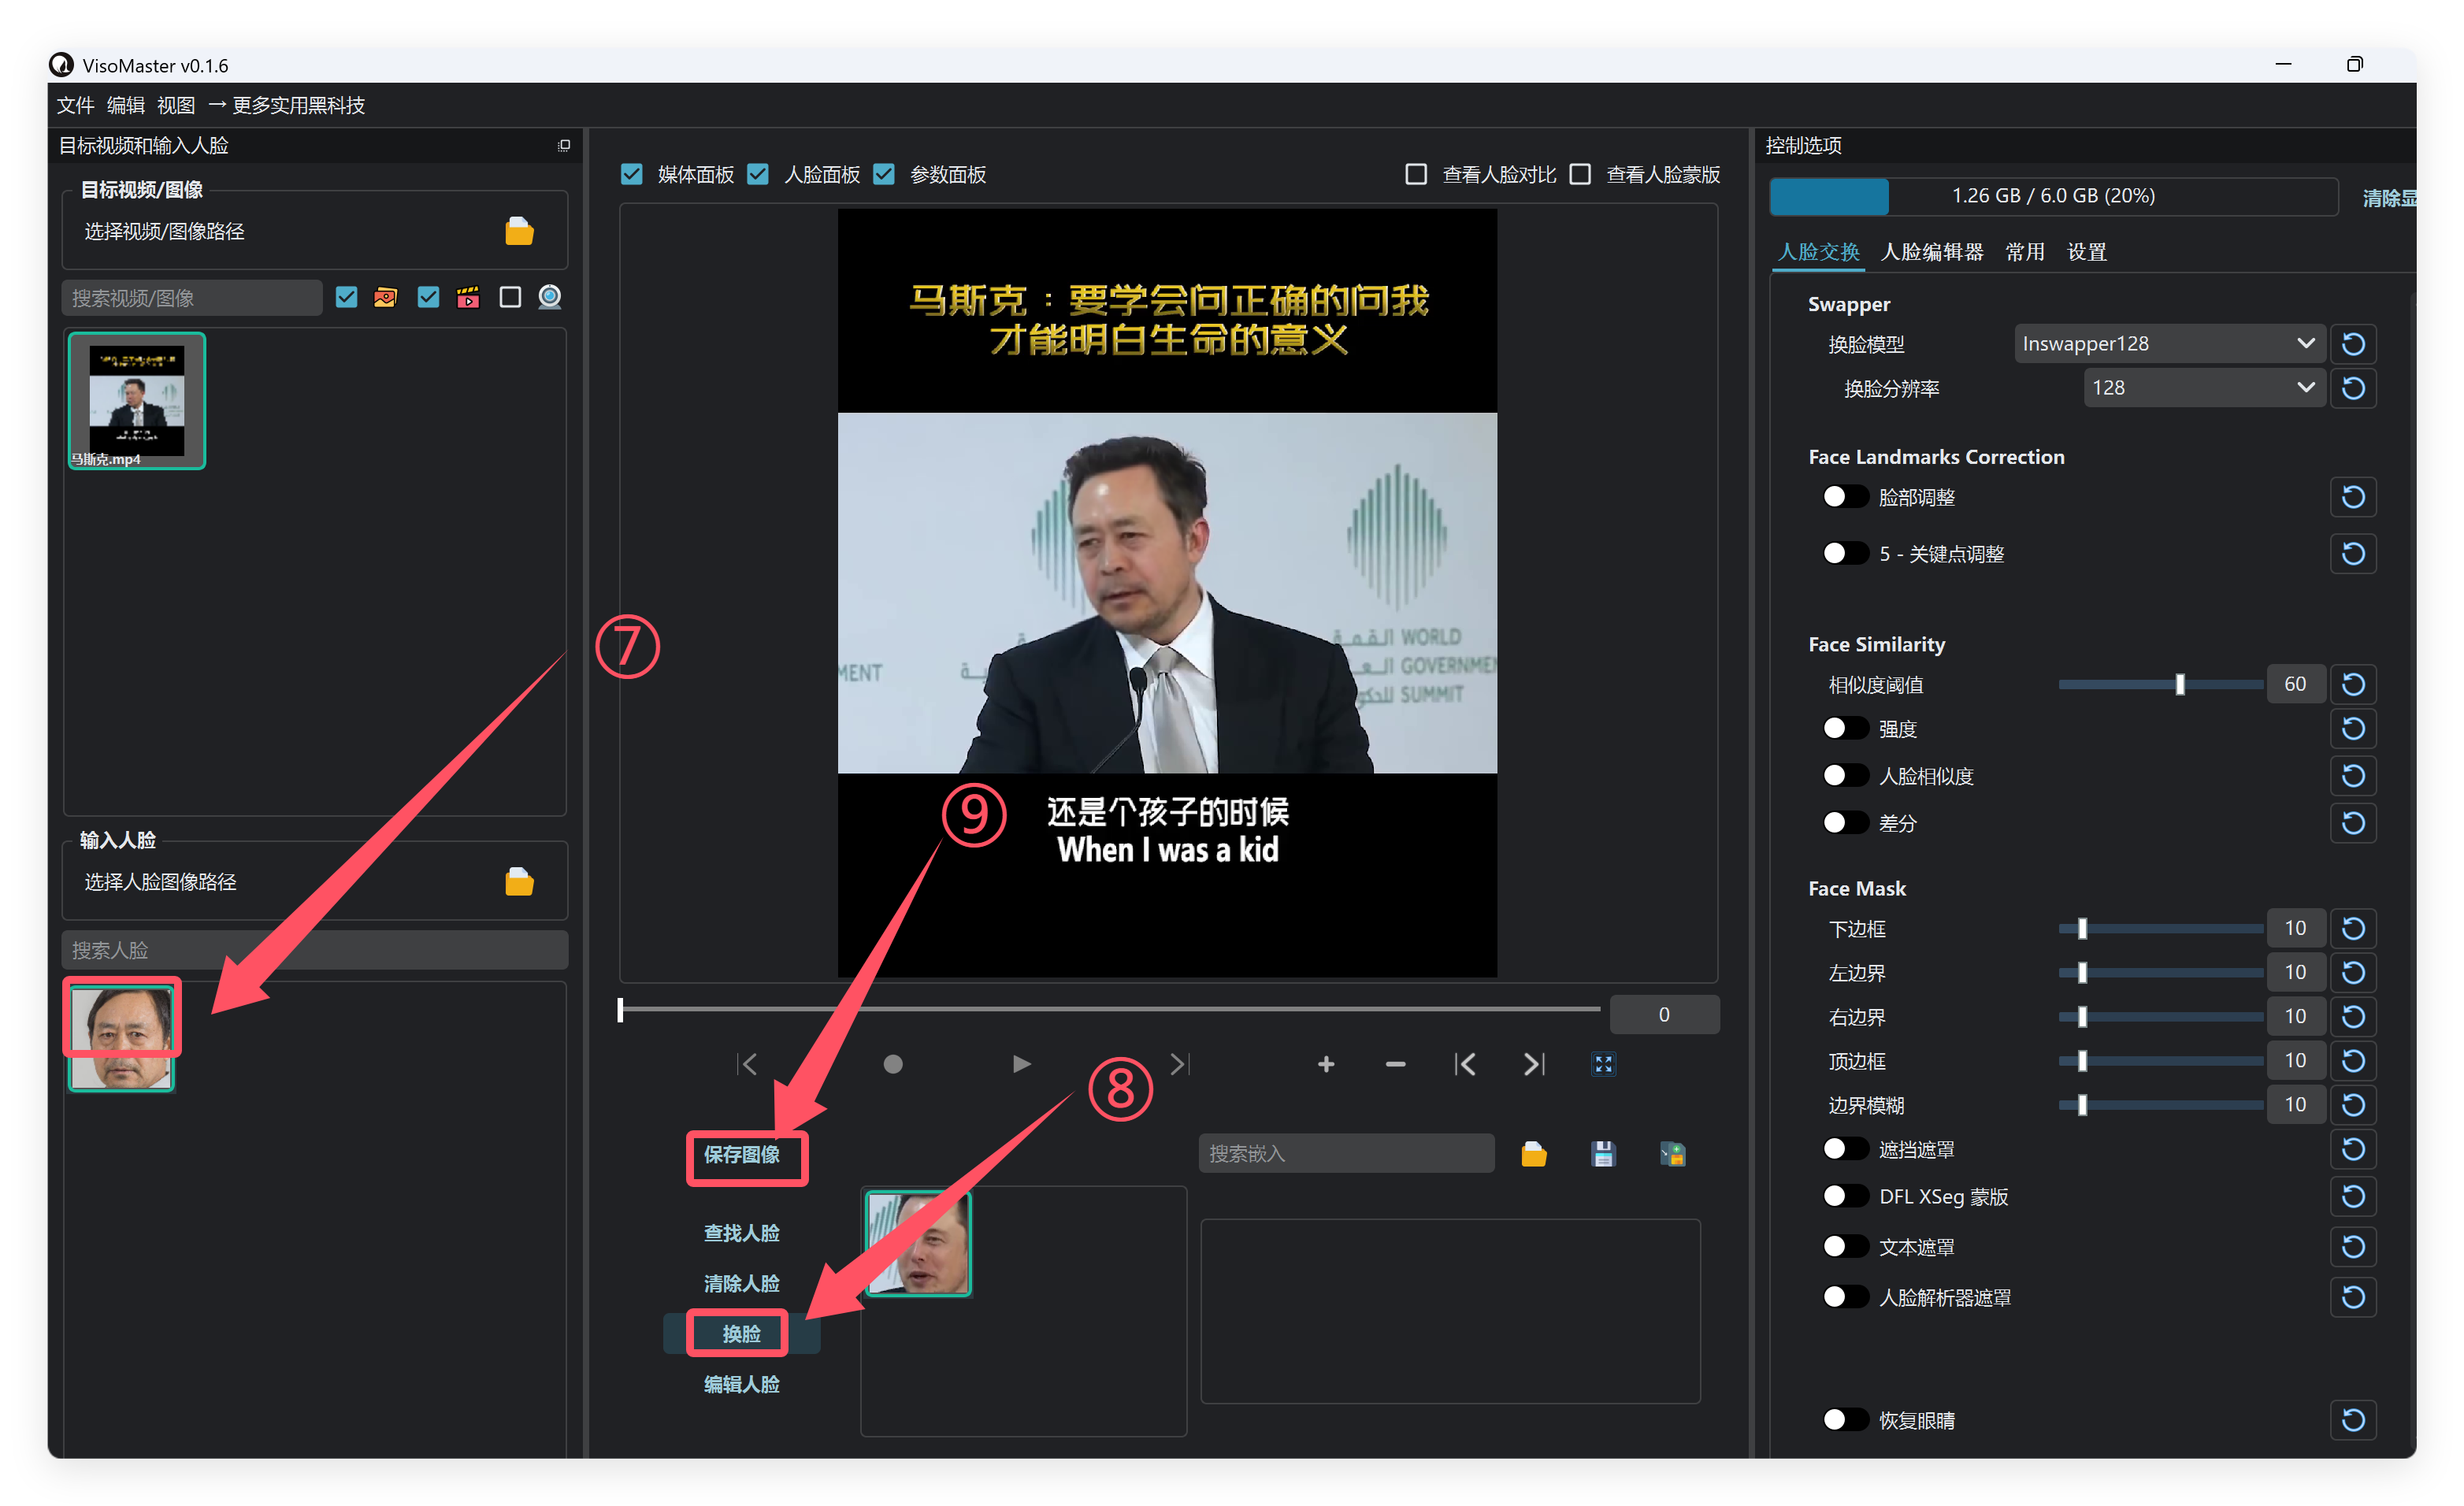Open folder to select input face image path

(519, 882)
